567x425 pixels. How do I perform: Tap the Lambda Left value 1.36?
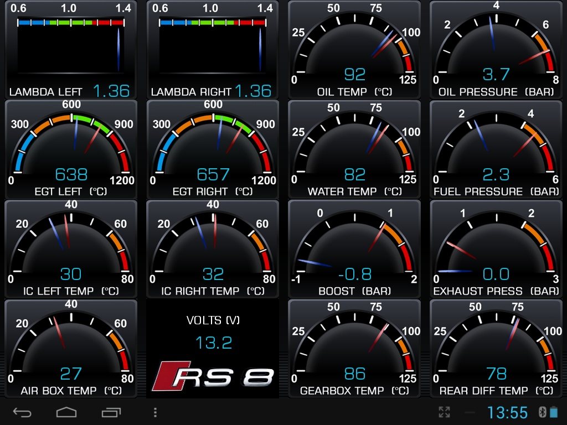point(111,91)
